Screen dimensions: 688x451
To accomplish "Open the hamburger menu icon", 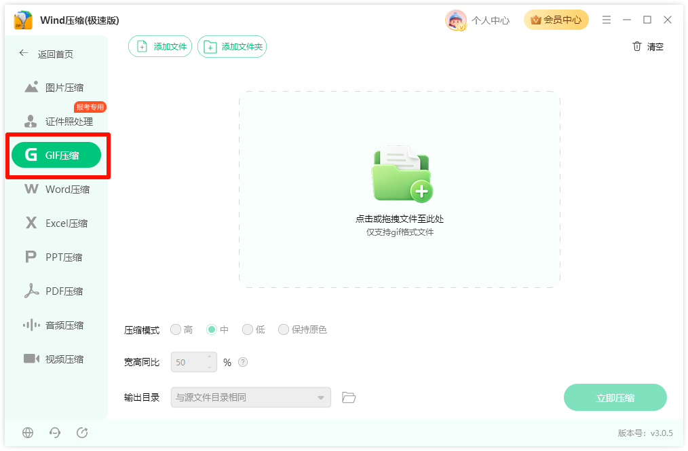I will (x=607, y=20).
